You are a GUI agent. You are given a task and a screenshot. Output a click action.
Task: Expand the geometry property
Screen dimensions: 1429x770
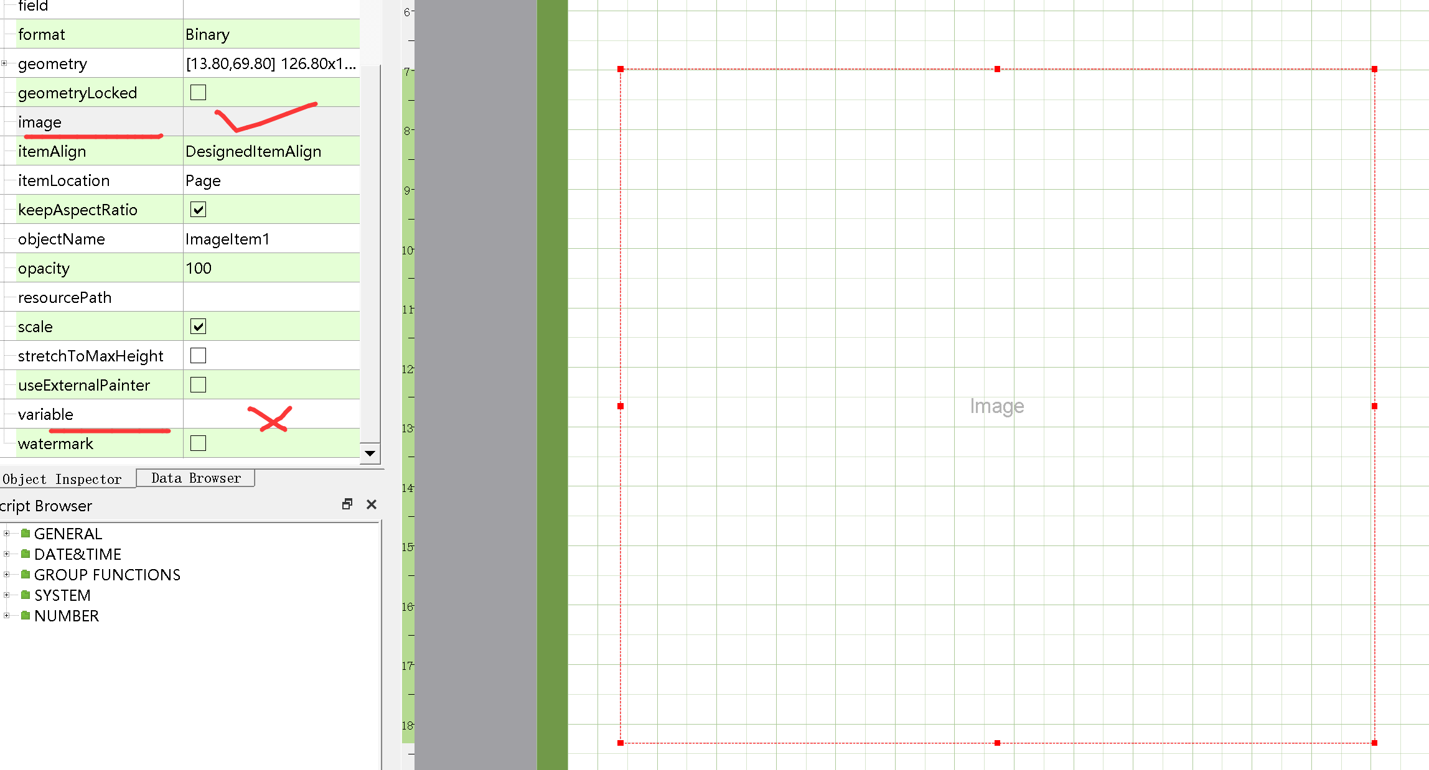[5, 63]
